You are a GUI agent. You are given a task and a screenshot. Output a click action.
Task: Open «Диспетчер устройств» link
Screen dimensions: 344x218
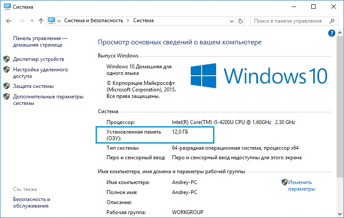pos(38,59)
